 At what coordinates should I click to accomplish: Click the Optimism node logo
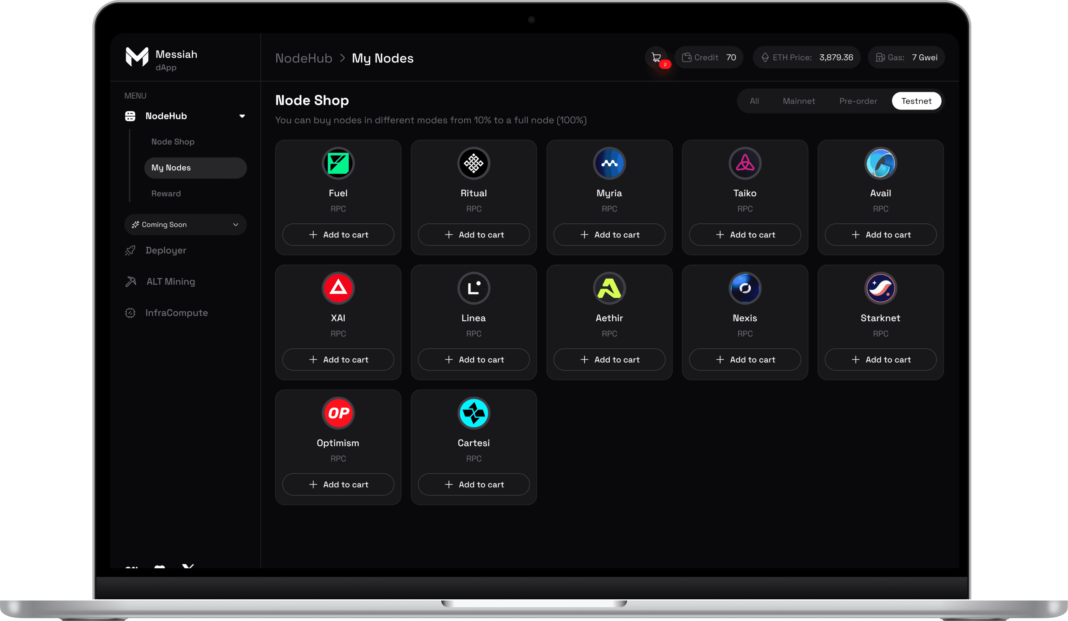point(338,413)
